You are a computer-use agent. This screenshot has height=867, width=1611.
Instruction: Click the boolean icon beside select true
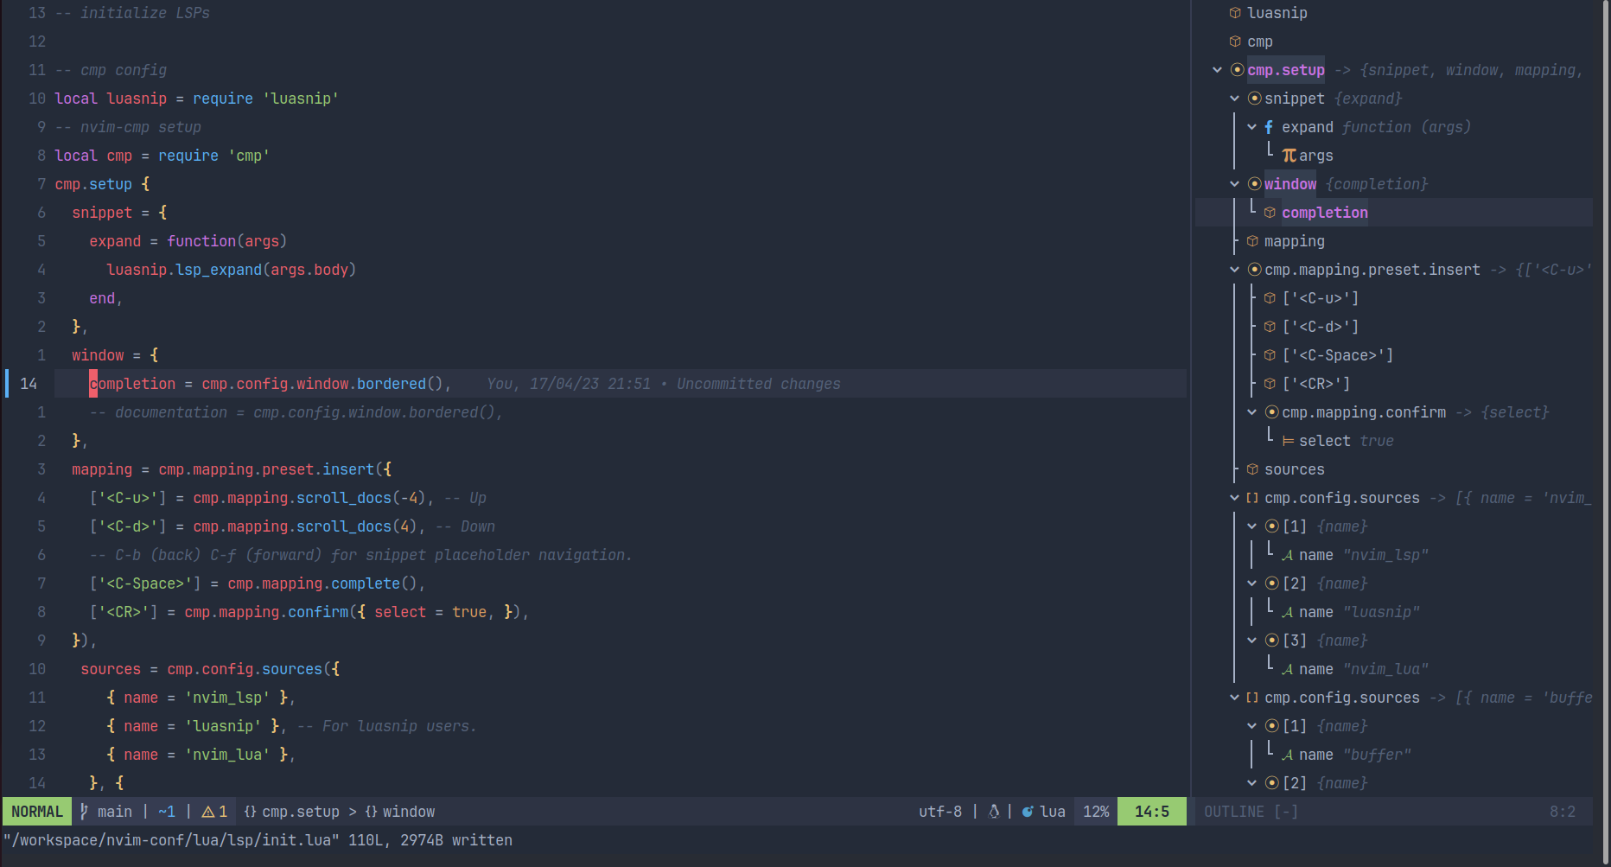pos(1287,441)
